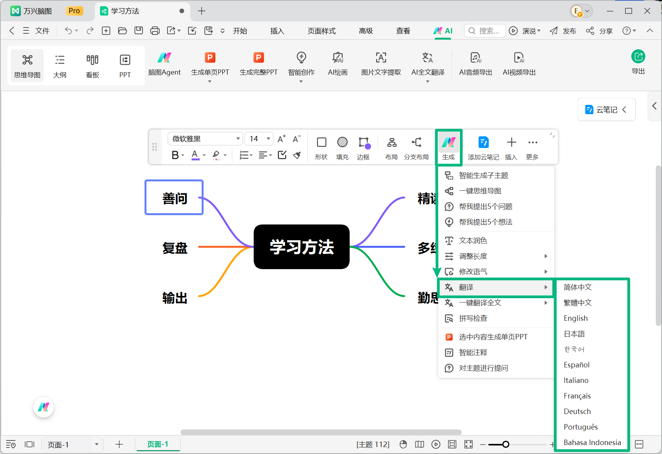Click the format painter brush icon
The height and width of the screenshot is (454, 662).
297,155
